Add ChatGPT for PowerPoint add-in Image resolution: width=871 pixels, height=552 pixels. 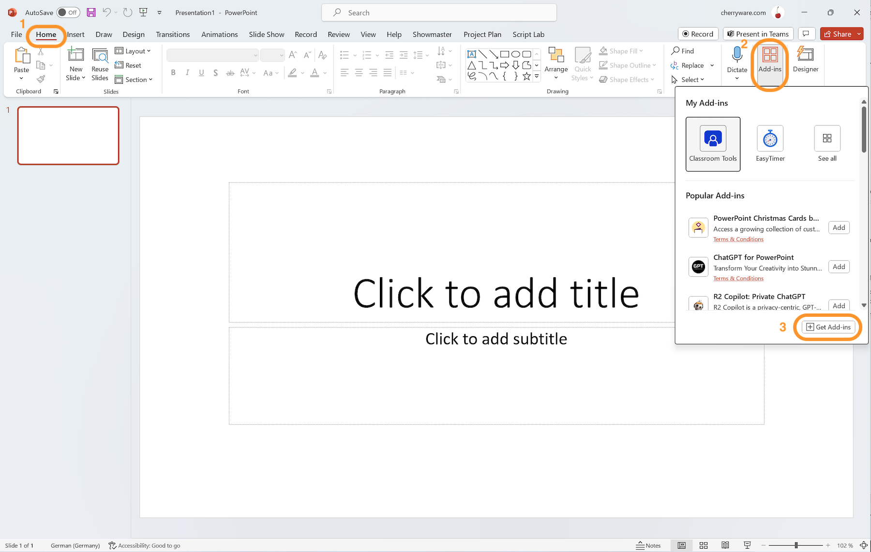coord(839,267)
